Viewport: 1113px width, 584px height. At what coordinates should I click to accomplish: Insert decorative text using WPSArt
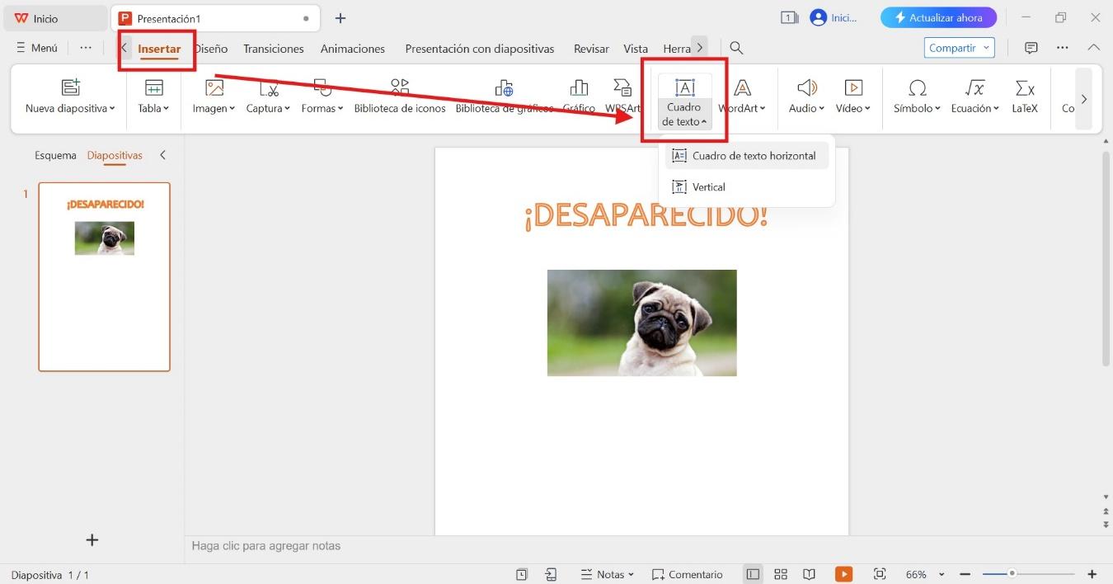[622, 95]
